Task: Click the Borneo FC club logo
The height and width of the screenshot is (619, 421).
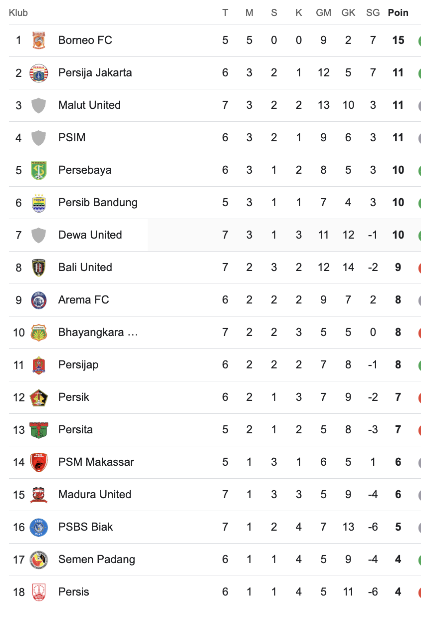Action: click(38, 40)
